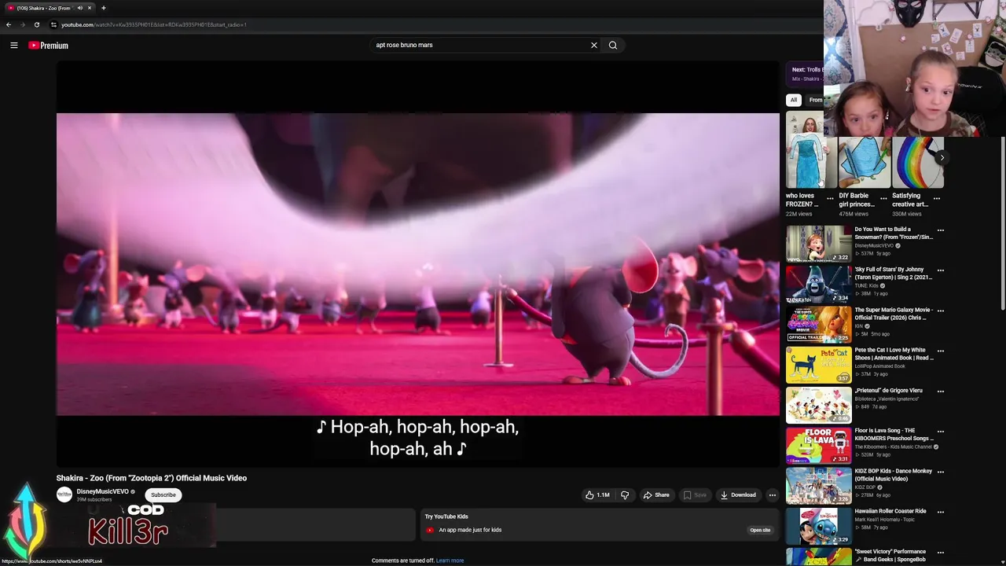Open options for 'Pete the Cat' video
The image size is (1006, 566).
click(941, 351)
